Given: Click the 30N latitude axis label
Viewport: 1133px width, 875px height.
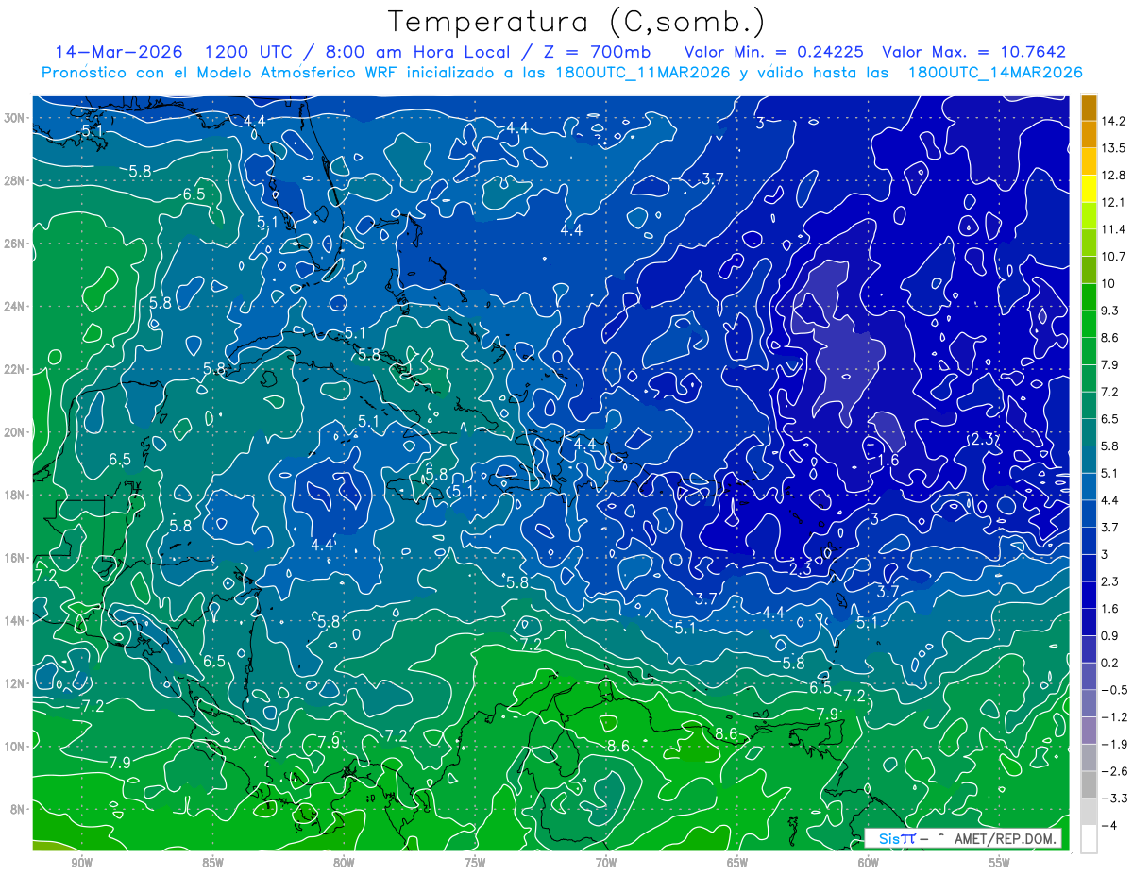Looking at the screenshot, I should click(x=16, y=118).
